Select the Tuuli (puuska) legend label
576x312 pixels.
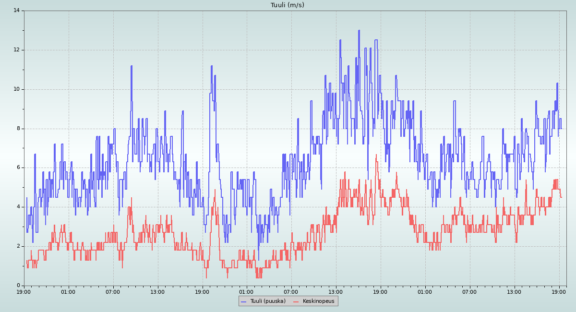(x=267, y=301)
